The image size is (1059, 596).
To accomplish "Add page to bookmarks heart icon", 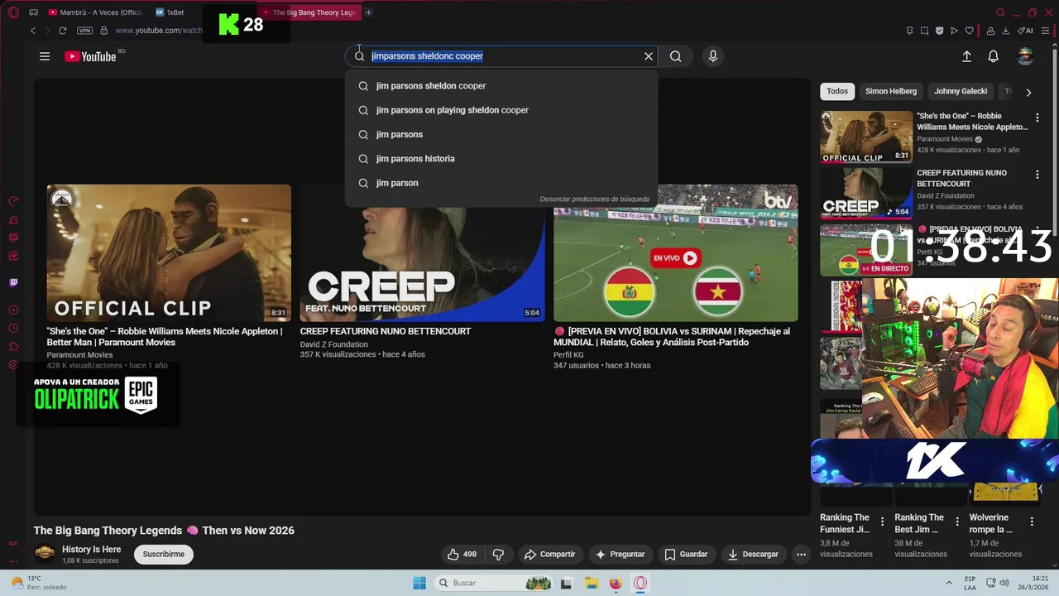I will coord(970,31).
